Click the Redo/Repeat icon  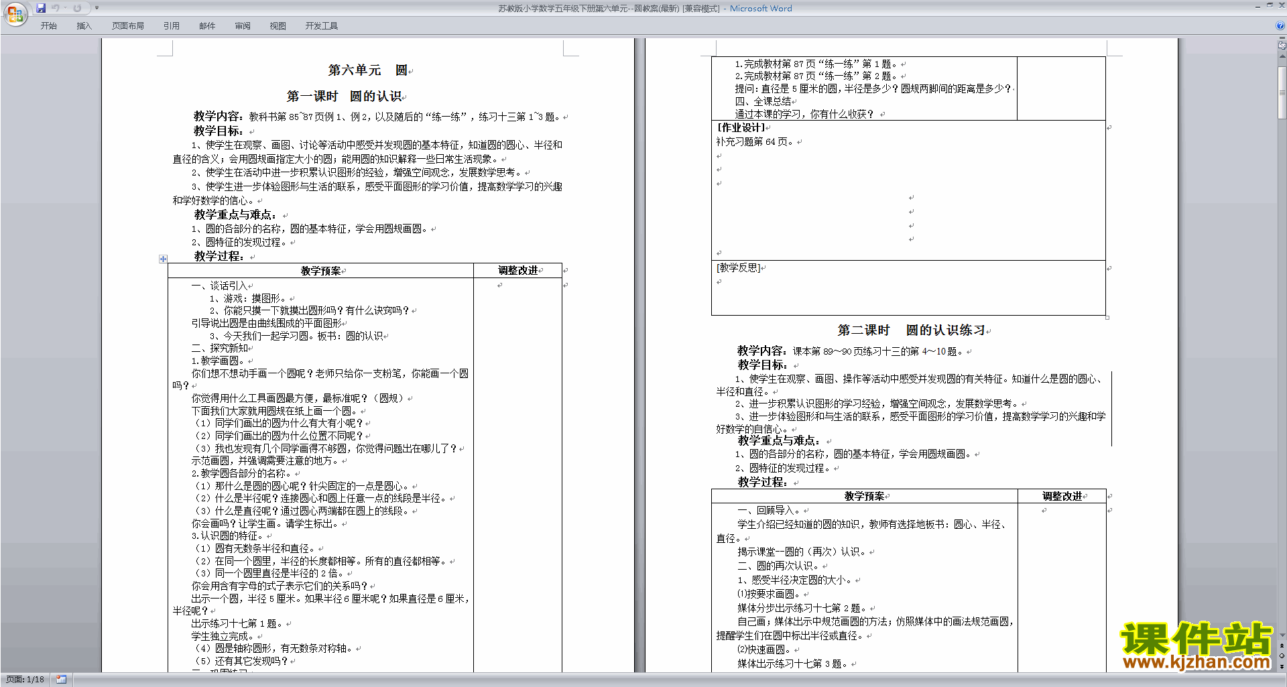[x=78, y=8]
